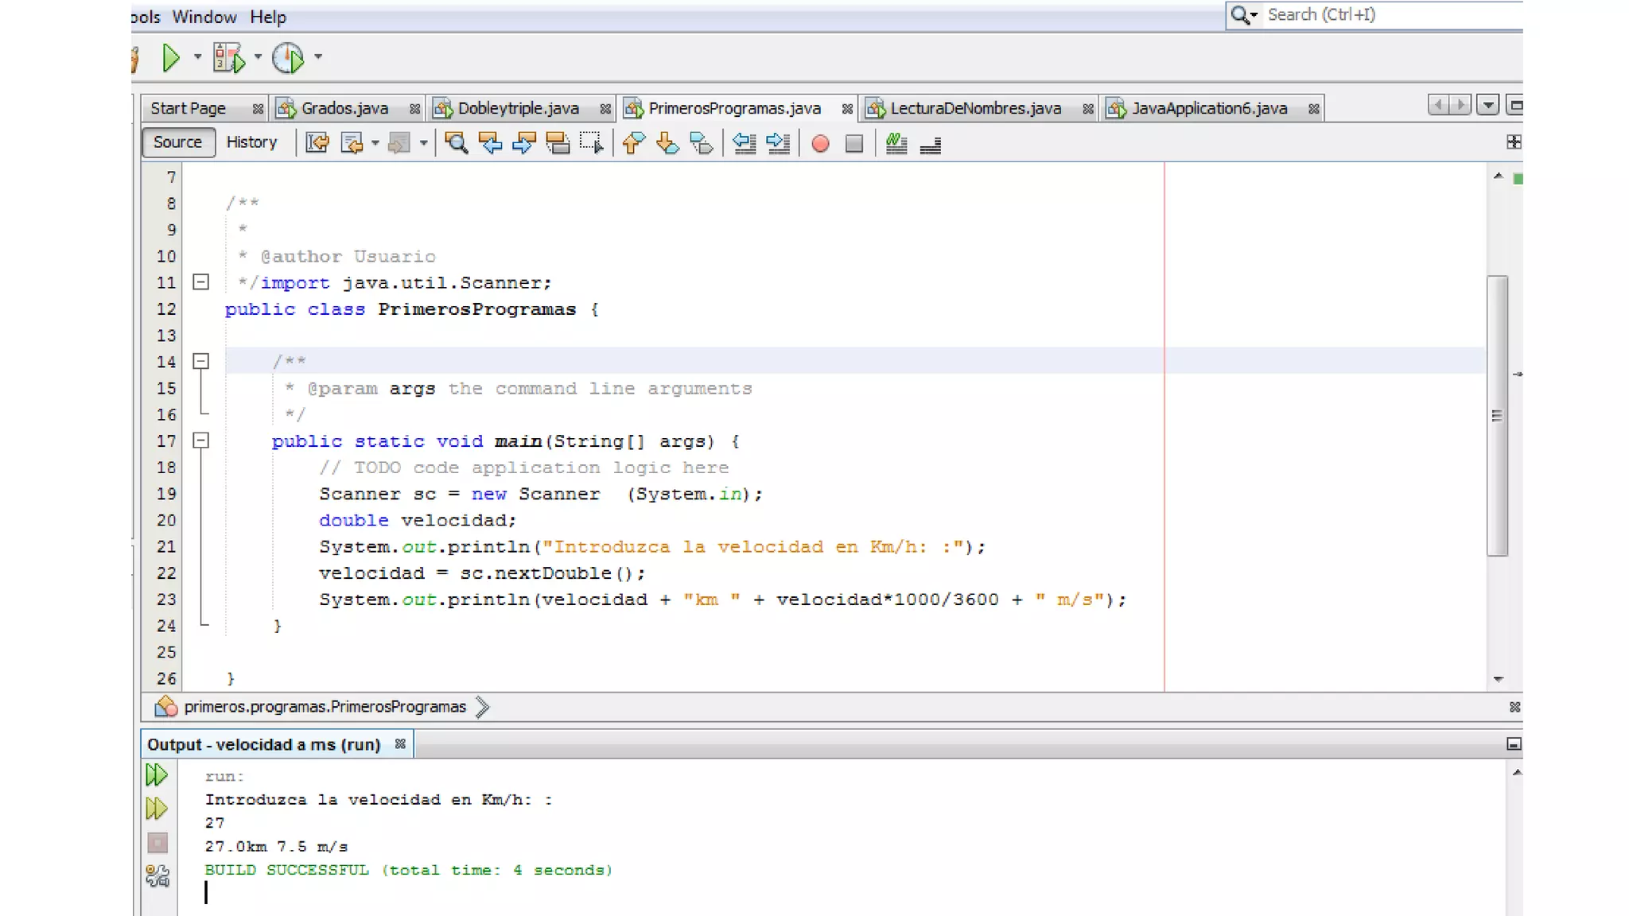Click the Comment lines icon

896,143
